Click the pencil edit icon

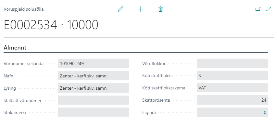(120, 9)
